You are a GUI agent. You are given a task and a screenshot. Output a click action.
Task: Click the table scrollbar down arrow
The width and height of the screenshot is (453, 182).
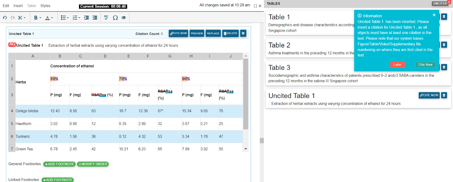pos(246,149)
